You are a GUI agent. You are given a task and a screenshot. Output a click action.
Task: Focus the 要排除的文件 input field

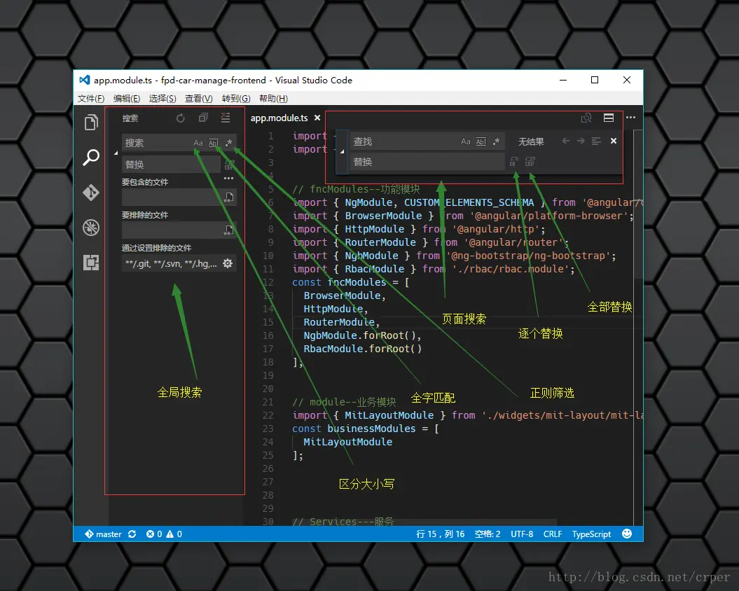pos(179,230)
